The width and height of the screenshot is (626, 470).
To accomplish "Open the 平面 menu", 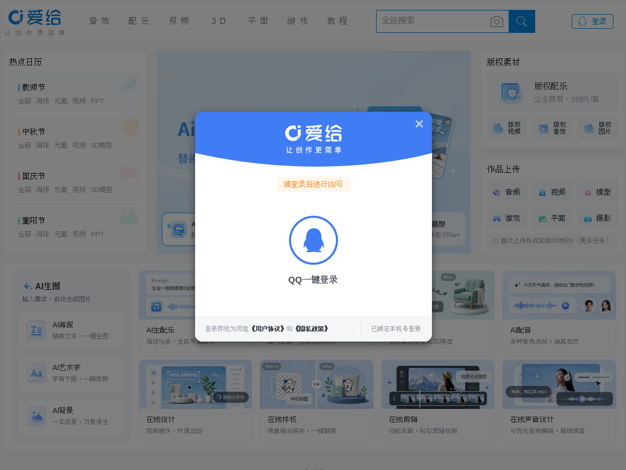I will tap(258, 21).
